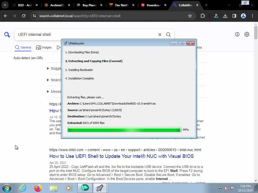This screenshot has height=193, width=258.
Task: Click the taskbar clock showing 7:54 PM
Action: click(x=245, y=188)
